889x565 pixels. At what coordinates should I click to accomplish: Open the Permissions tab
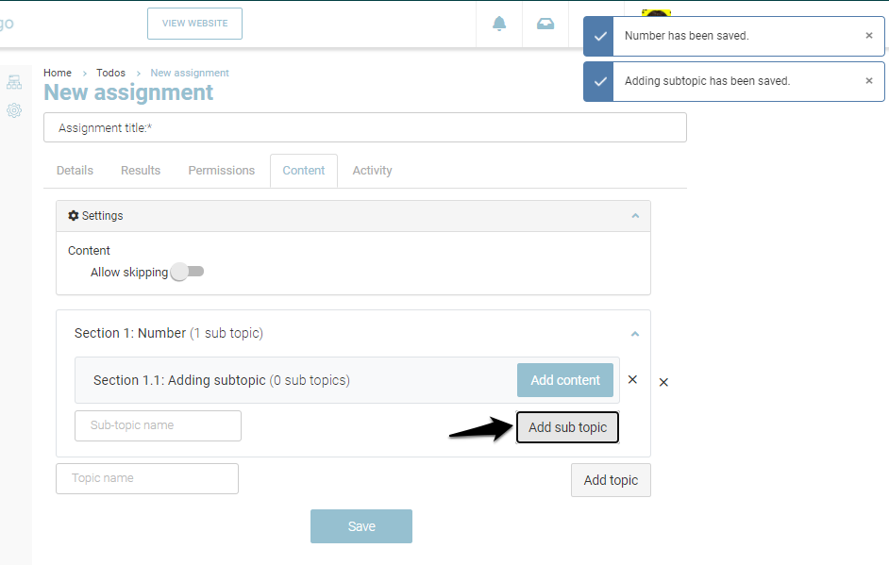coord(221,171)
